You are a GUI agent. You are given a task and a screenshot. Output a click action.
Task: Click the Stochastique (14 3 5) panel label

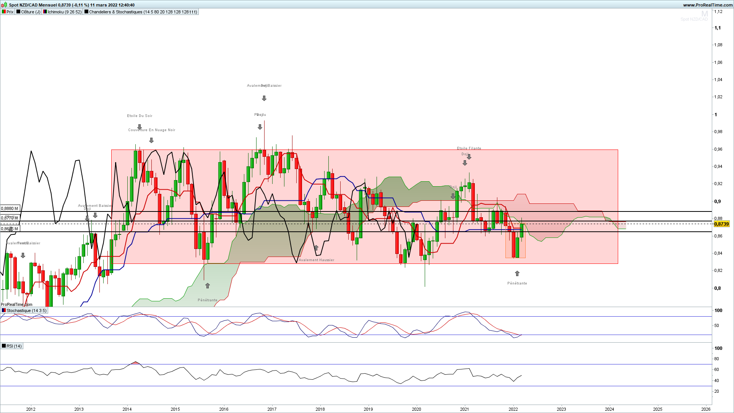coord(24,311)
